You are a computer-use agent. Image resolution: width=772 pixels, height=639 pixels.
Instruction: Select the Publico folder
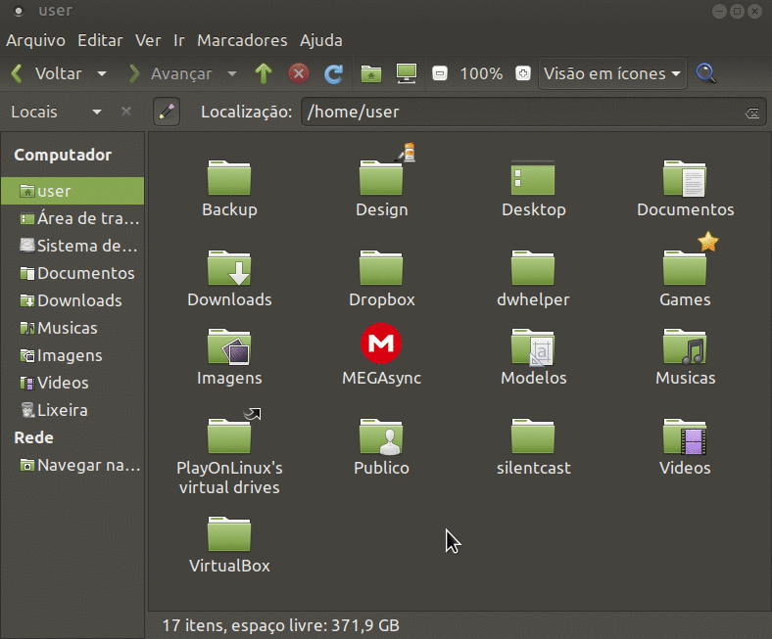point(381,447)
